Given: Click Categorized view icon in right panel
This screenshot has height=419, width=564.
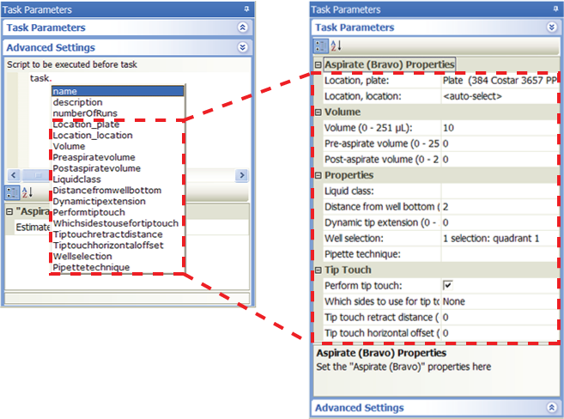Looking at the screenshot, I should point(318,46).
